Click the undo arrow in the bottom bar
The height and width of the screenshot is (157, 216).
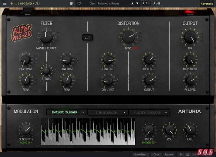pyautogui.click(x=181, y=155)
